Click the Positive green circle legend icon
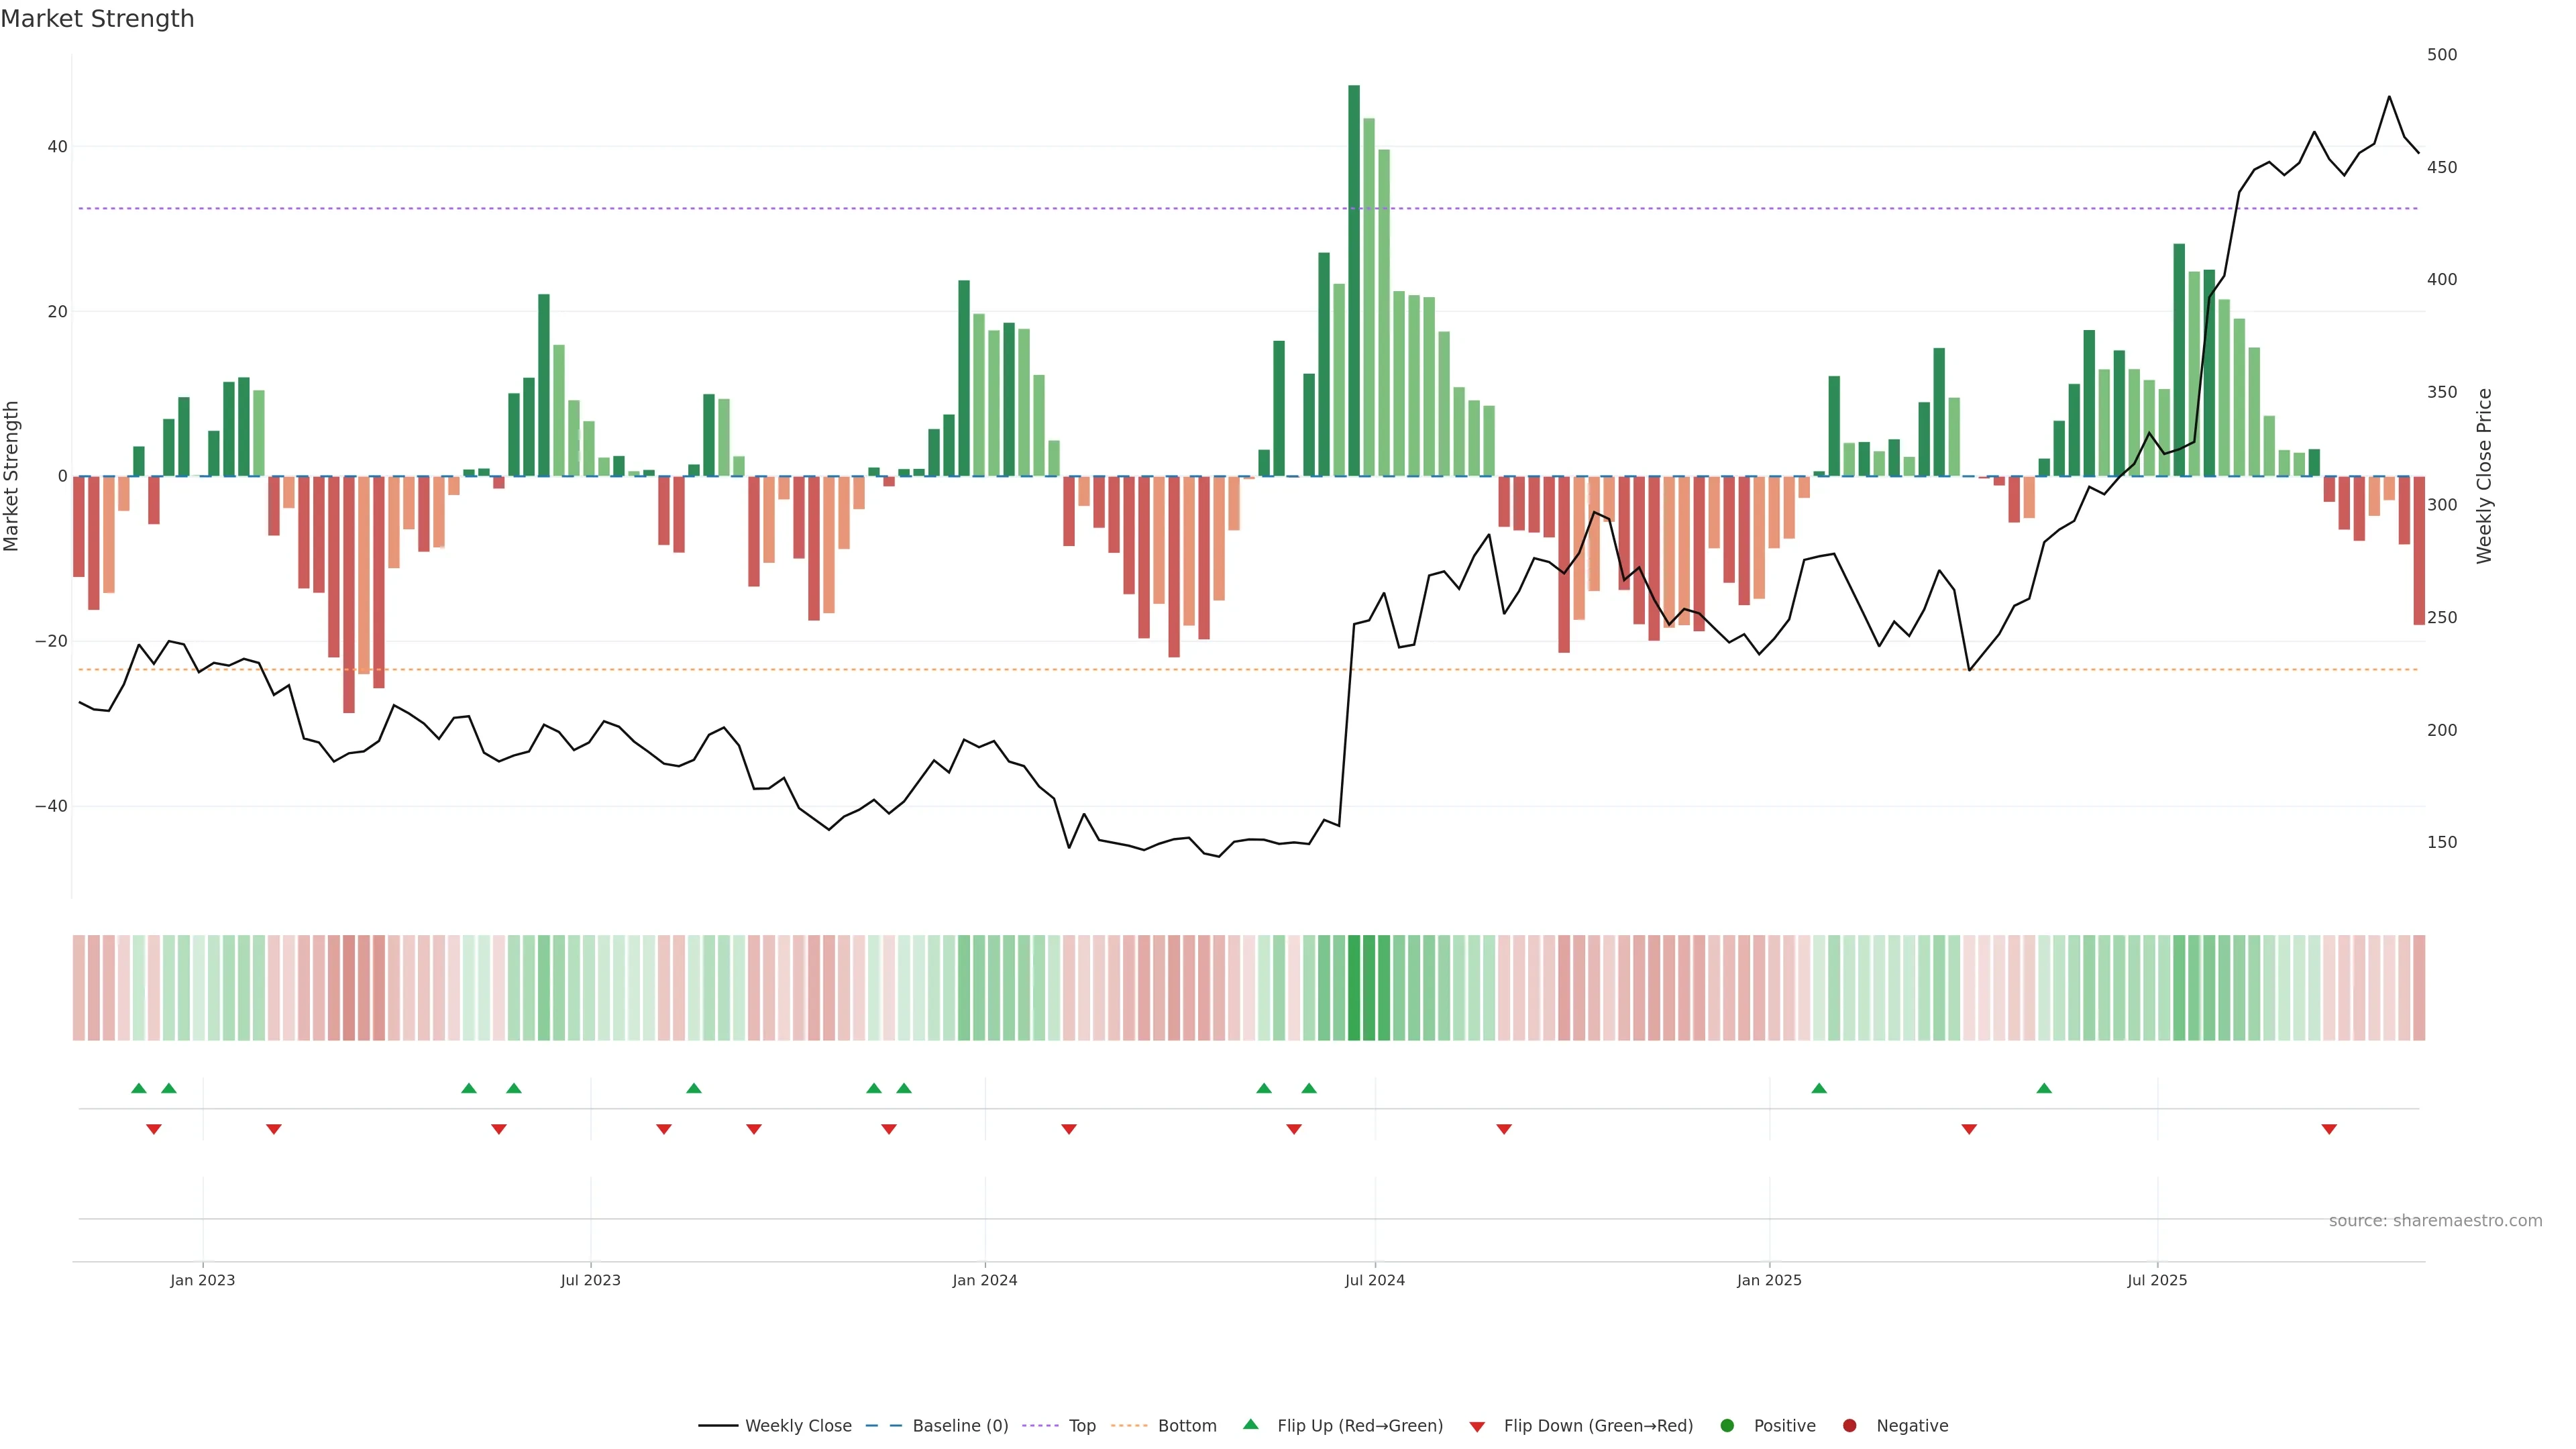2576x1449 pixels. pos(1727,1426)
